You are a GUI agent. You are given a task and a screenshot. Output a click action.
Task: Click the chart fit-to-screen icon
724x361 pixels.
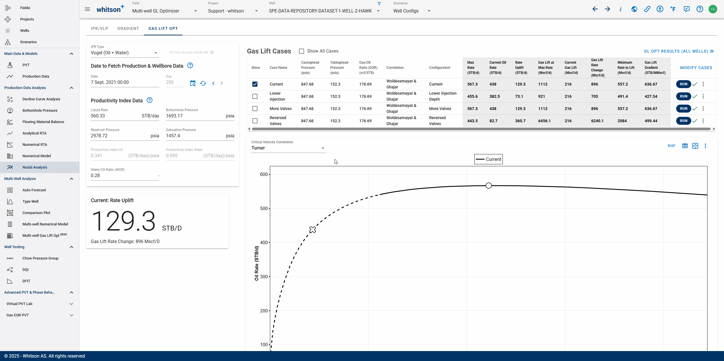(695, 146)
